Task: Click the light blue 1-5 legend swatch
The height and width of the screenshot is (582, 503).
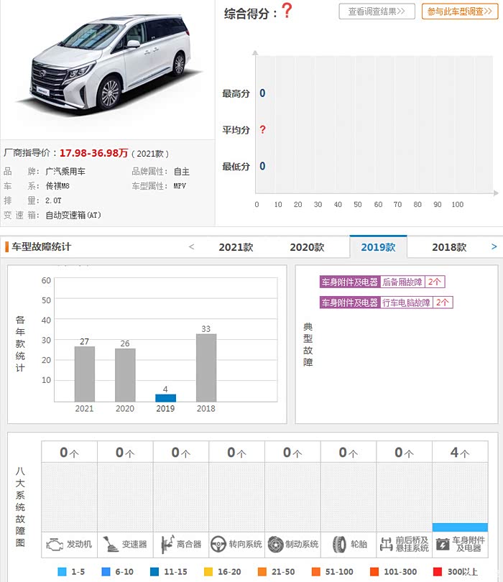Action: click(63, 572)
